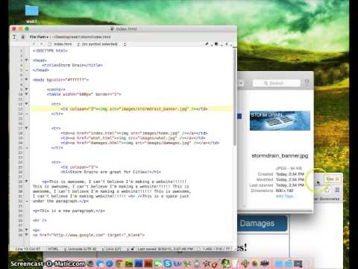Click the pencil icon in the editor navigation bar
Viewport: 358px width, 269px height.
point(207,44)
